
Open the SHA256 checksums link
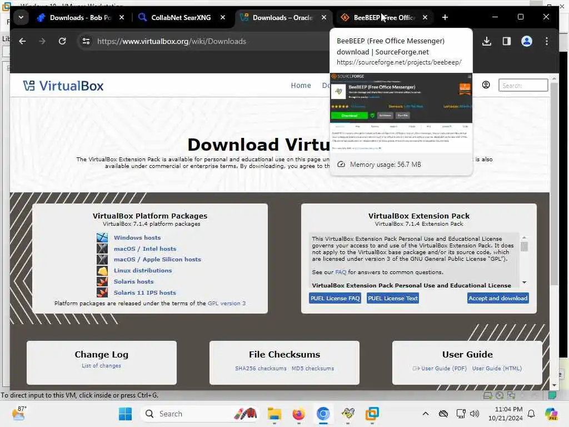(261, 368)
